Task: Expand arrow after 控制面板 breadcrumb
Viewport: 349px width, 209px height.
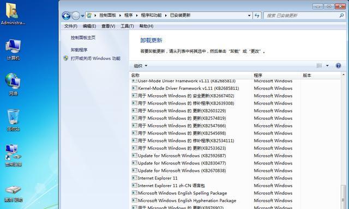Action: (x=120, y=15)
